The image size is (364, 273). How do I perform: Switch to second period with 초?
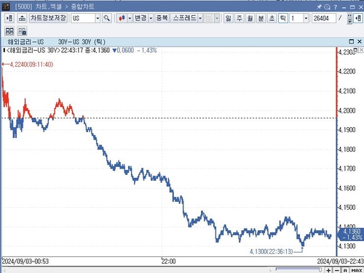pos(272,18)
